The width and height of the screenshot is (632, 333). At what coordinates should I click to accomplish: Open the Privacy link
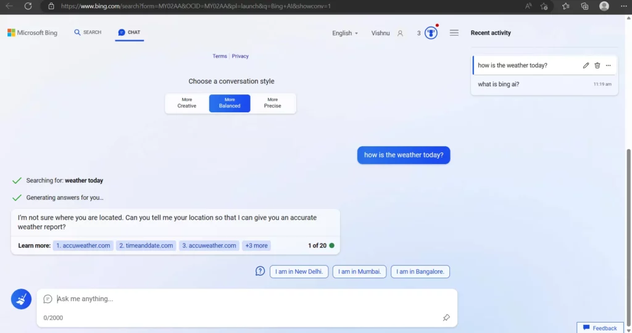pos(240,56)
